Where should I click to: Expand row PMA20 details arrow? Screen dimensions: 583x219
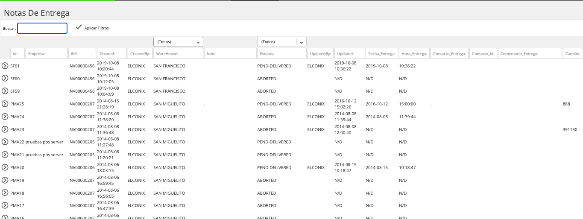click(x=5, y=167)
